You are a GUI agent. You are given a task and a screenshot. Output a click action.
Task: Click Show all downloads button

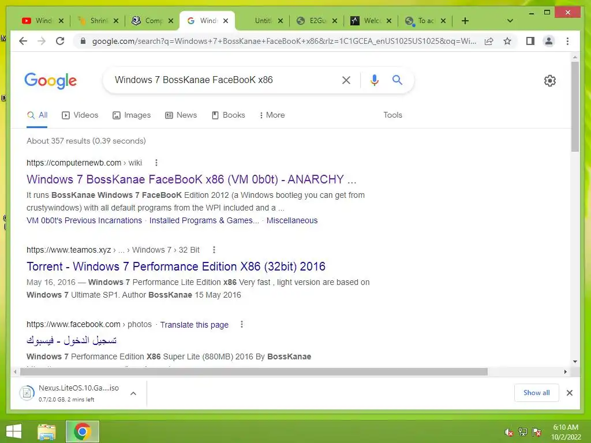536,393
